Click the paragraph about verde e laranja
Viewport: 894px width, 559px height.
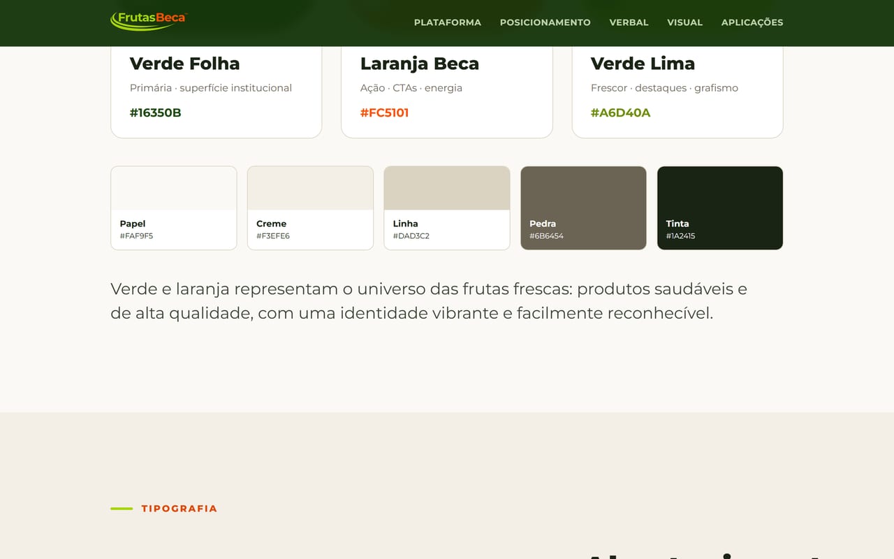pyautogui.click(x=429, y=301)
